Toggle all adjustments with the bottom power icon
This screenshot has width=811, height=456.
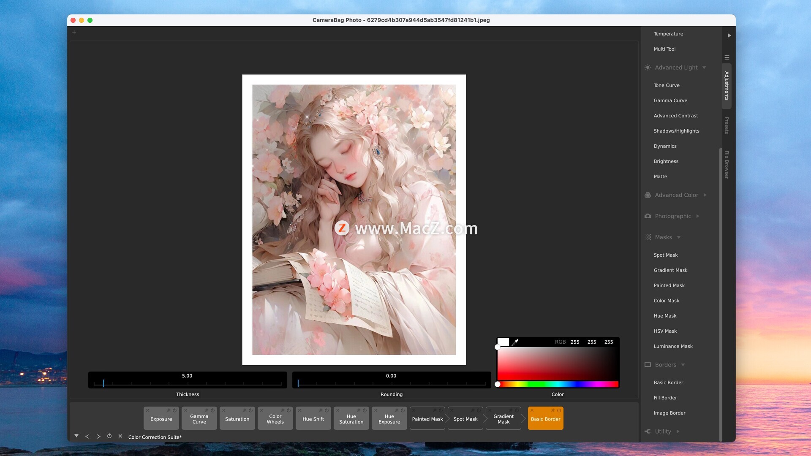tap(109, 436)
